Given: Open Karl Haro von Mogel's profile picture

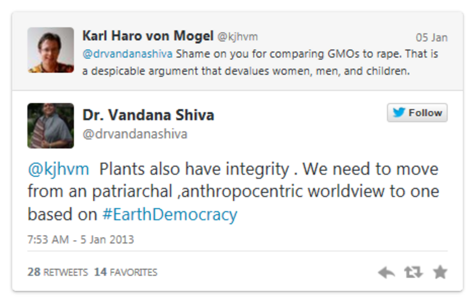Looking at the screenshot, I should point(51,50).
